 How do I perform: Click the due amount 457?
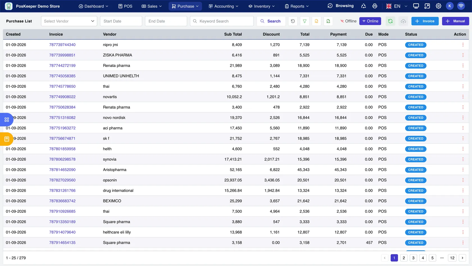[369, 243]
